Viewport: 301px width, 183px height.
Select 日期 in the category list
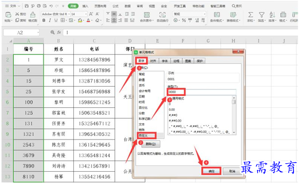[142, 96]
